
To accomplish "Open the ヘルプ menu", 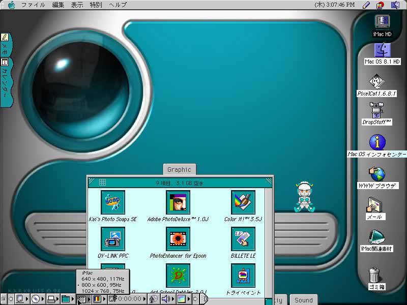I will coord(118,5).
